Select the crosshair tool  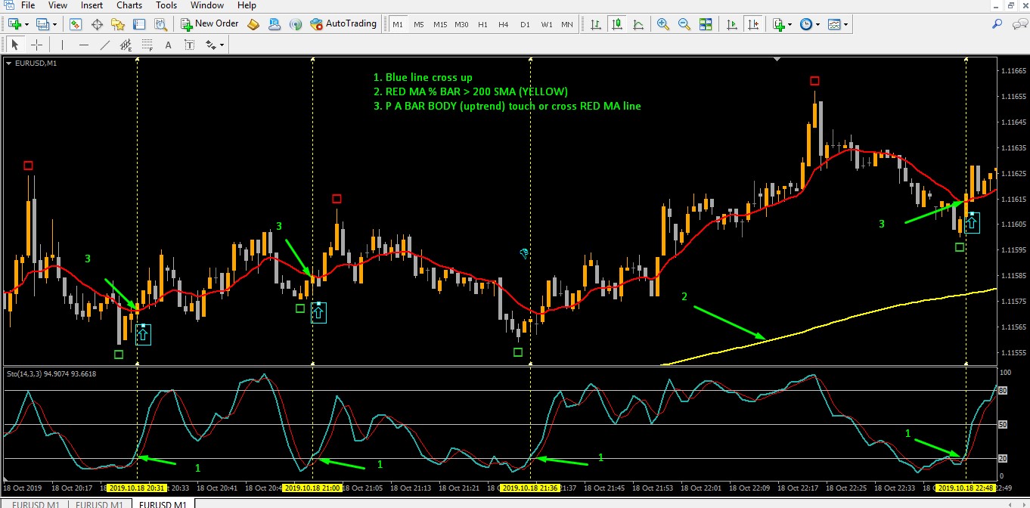tap(36, 45)
